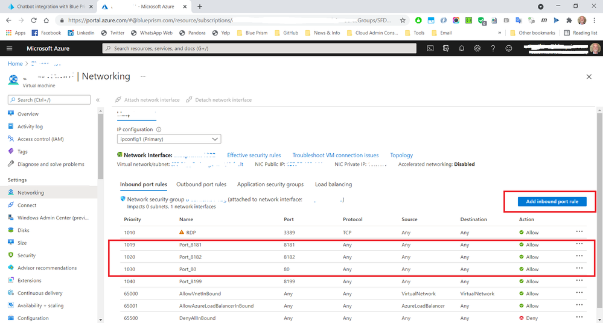
Task: Click the Search resources input field
Action: (x=260, y=48)
